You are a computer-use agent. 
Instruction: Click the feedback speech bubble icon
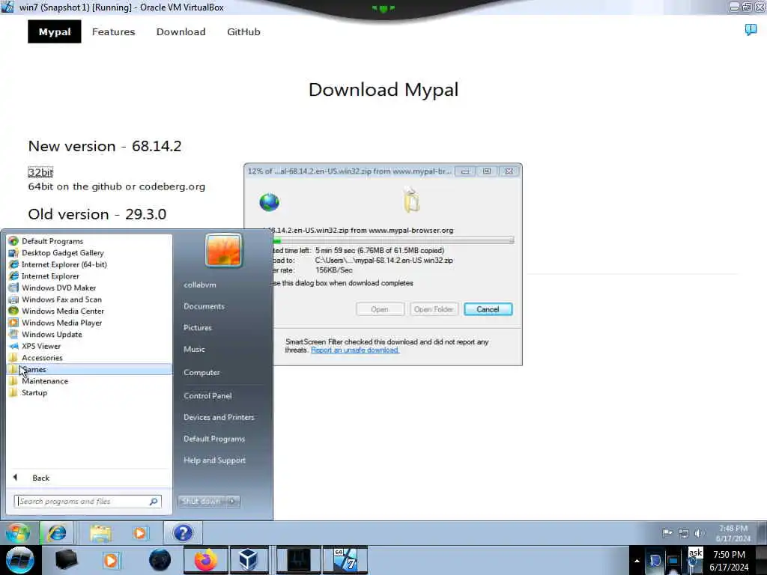point(751,30)
